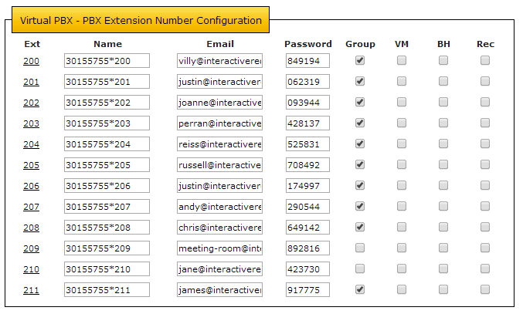
Task: Click Password field containing 062319
Action: (x=308, y=82)
